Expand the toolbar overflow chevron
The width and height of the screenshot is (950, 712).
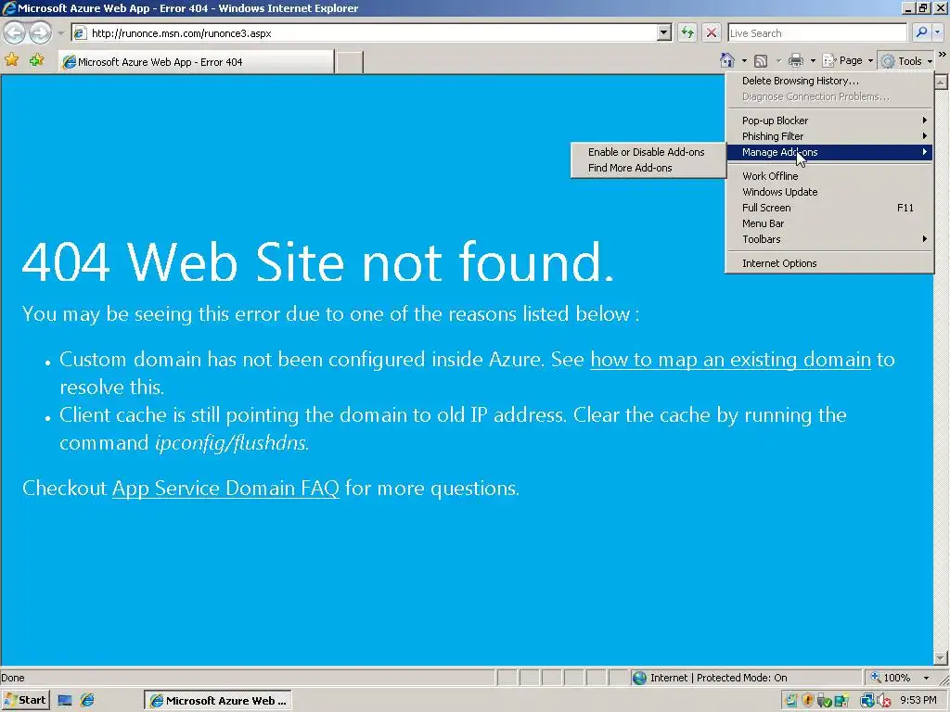pyautogui.click(x=943, y=55)
